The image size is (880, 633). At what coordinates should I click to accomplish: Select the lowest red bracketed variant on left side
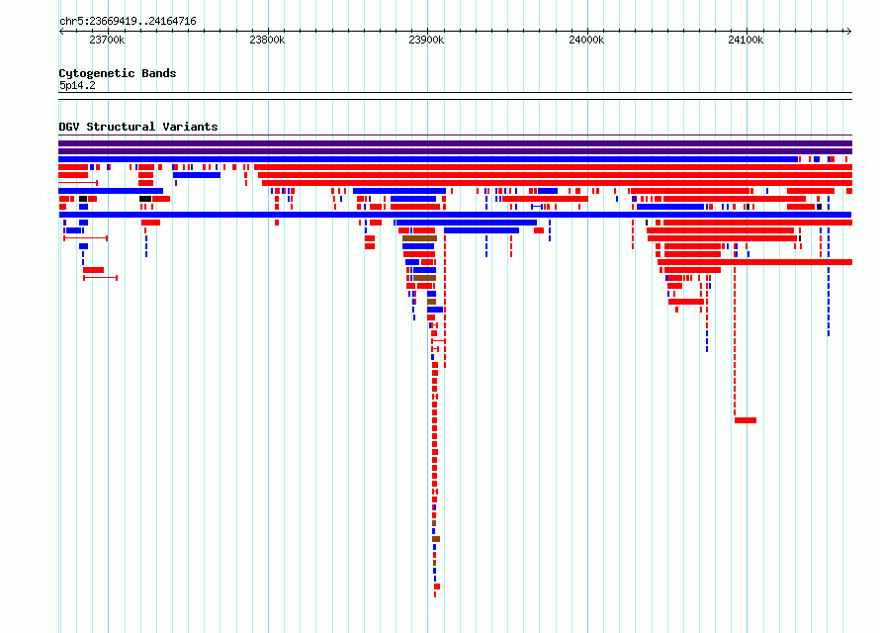click(x=101, y=278)
